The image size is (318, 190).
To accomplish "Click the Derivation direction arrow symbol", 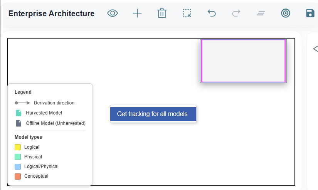I will (x=22, y=103).
